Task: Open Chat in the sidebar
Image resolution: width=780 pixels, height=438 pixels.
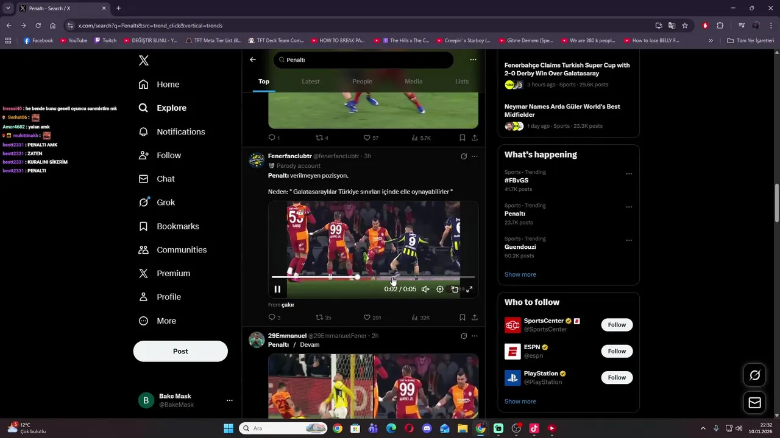Action: [157, 179]
